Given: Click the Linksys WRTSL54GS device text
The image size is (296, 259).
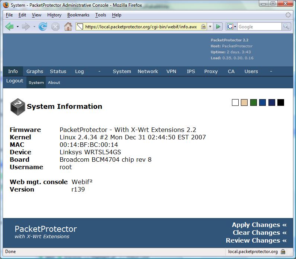Looking at the screenshot, I should [90, 152].
